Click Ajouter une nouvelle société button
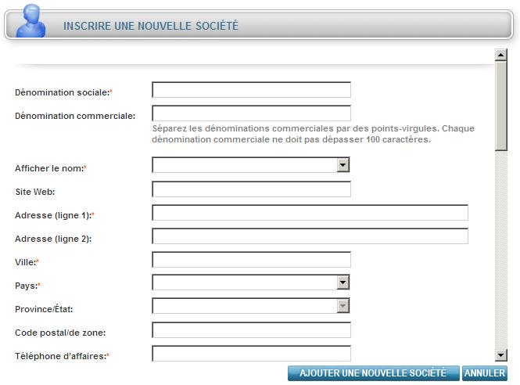The height and width of the screenshot is (385, 520). 374,373
